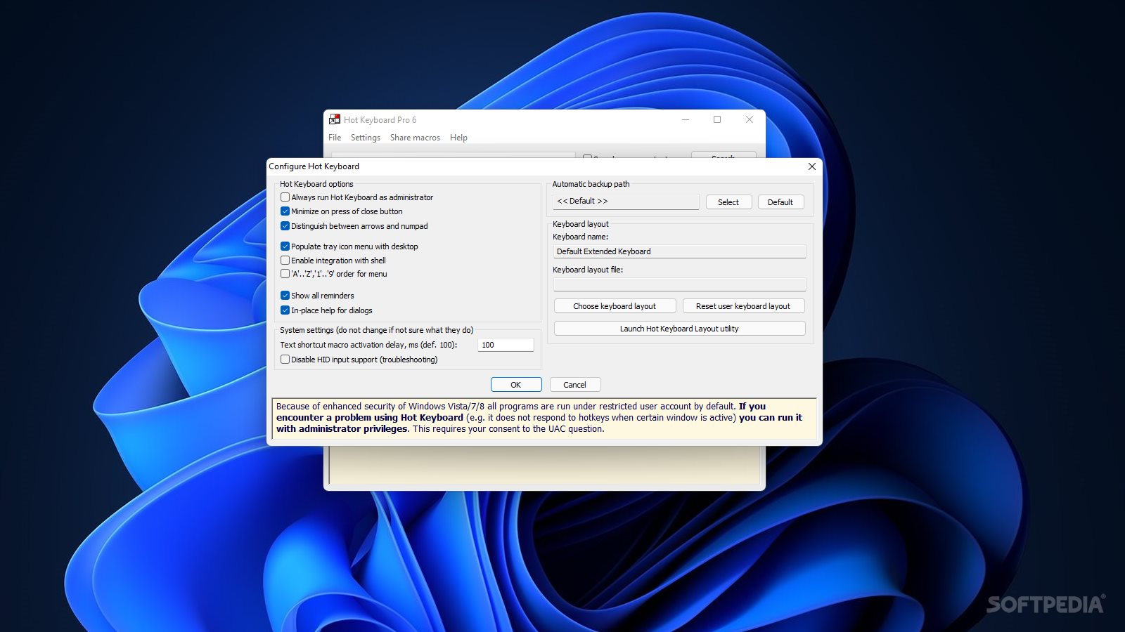Click the Keyboard name field
The width and height of the screenshot is (1125, 632).
click(x=679, y=251)
